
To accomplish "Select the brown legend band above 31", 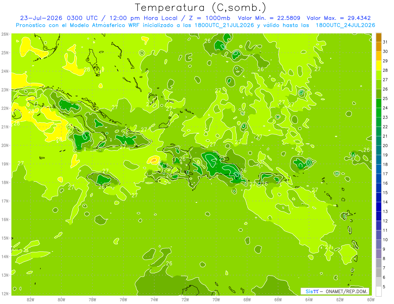I will pos(379,38).
